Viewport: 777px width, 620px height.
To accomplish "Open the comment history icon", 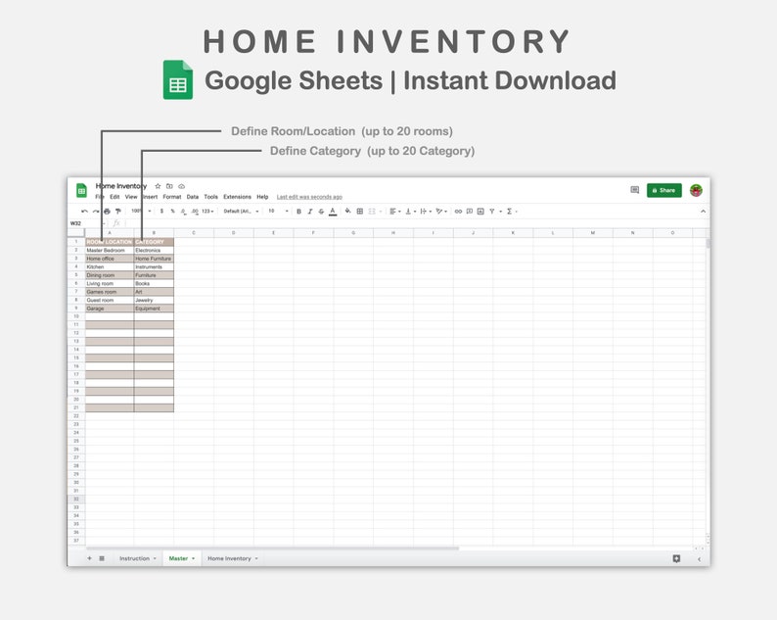I will [x=635, y=190].
